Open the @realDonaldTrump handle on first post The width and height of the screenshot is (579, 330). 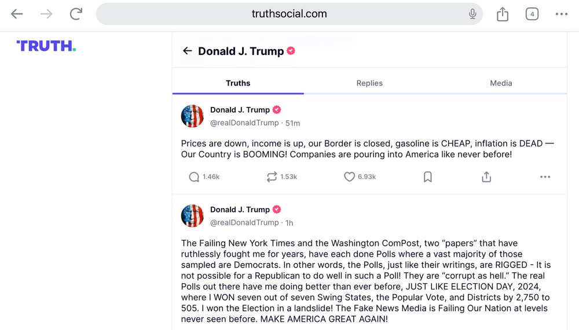coord(244,123)
